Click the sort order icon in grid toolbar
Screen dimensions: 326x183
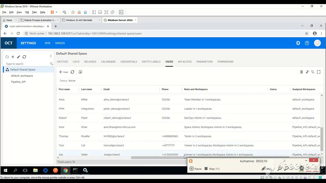[x=307, y=72]
